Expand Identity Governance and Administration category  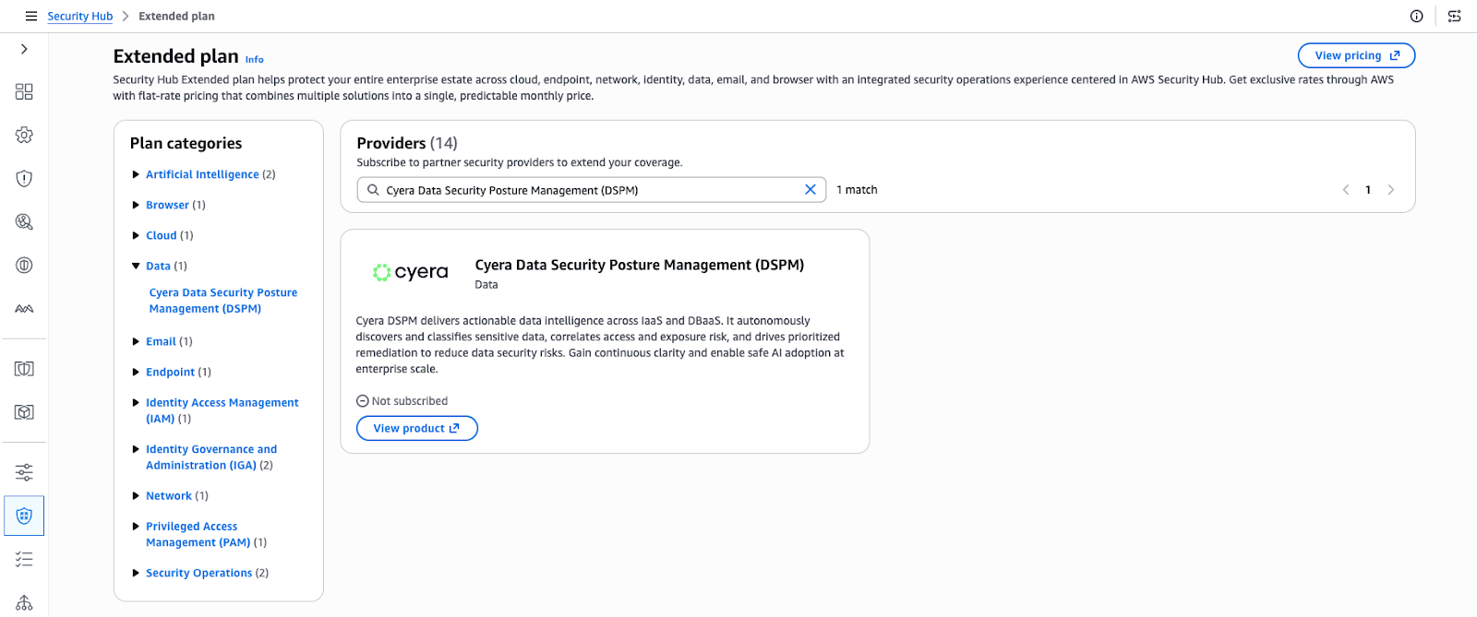pyautogui.click(x=136, y=449)
